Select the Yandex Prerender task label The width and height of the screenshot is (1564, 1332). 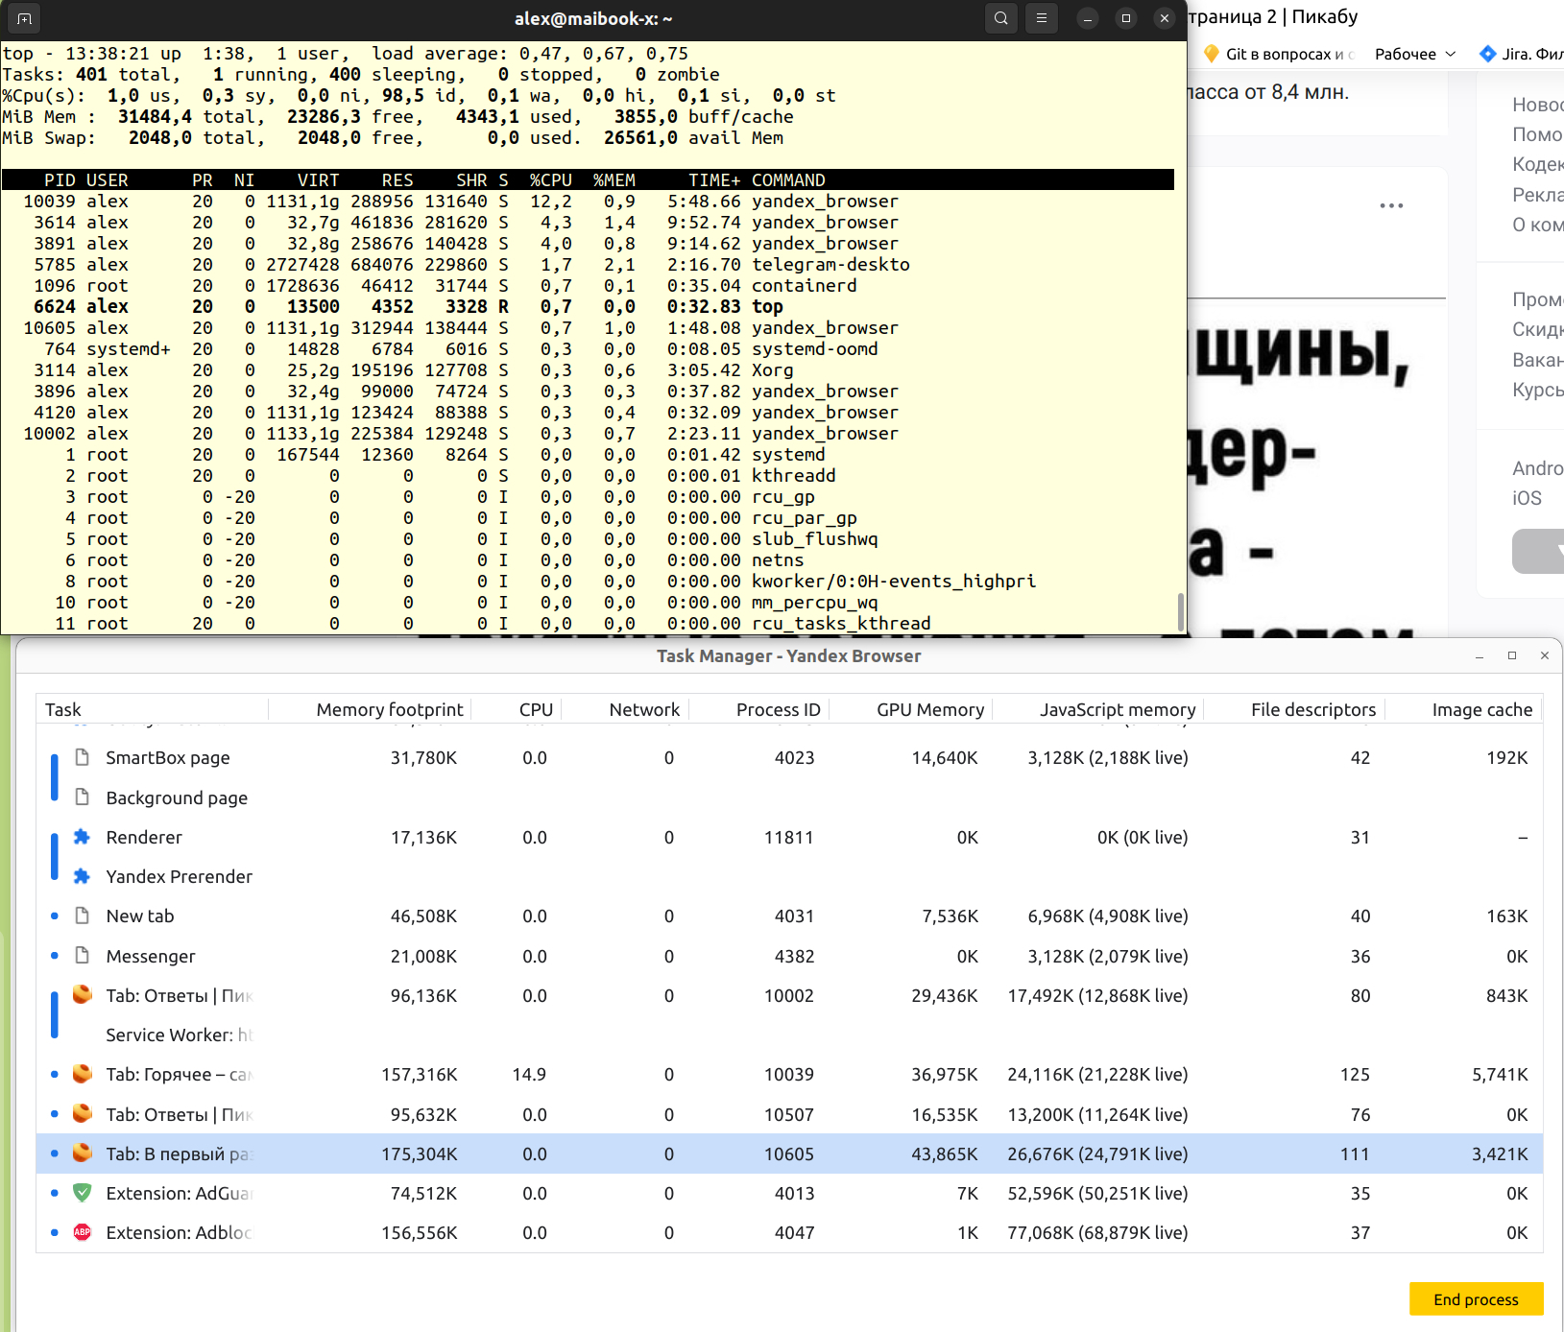pos(180,876)
